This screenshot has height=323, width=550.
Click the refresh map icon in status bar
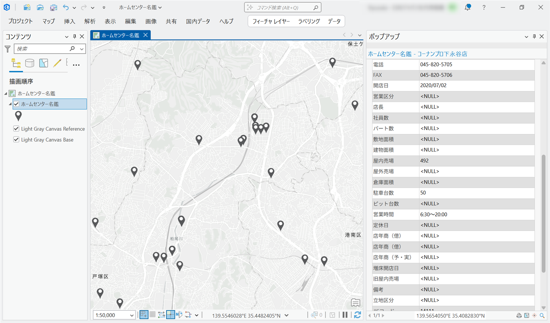(357, 315)
